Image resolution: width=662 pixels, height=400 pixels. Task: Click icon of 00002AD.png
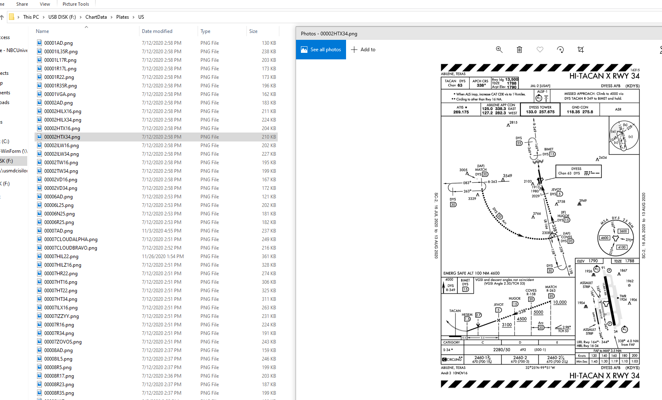pos(39,103)
